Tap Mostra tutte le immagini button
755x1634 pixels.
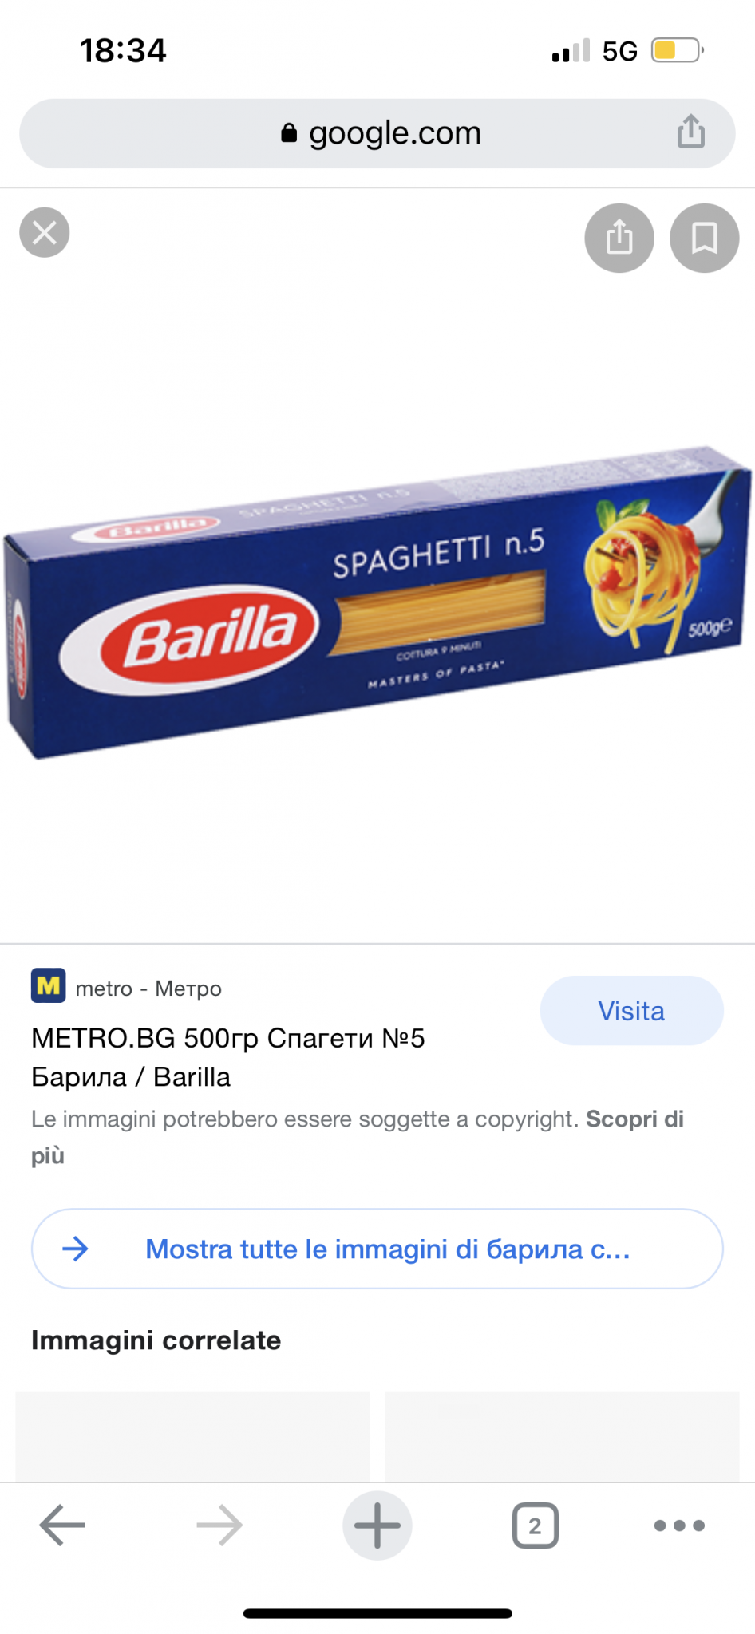[x=377, y=1249]
